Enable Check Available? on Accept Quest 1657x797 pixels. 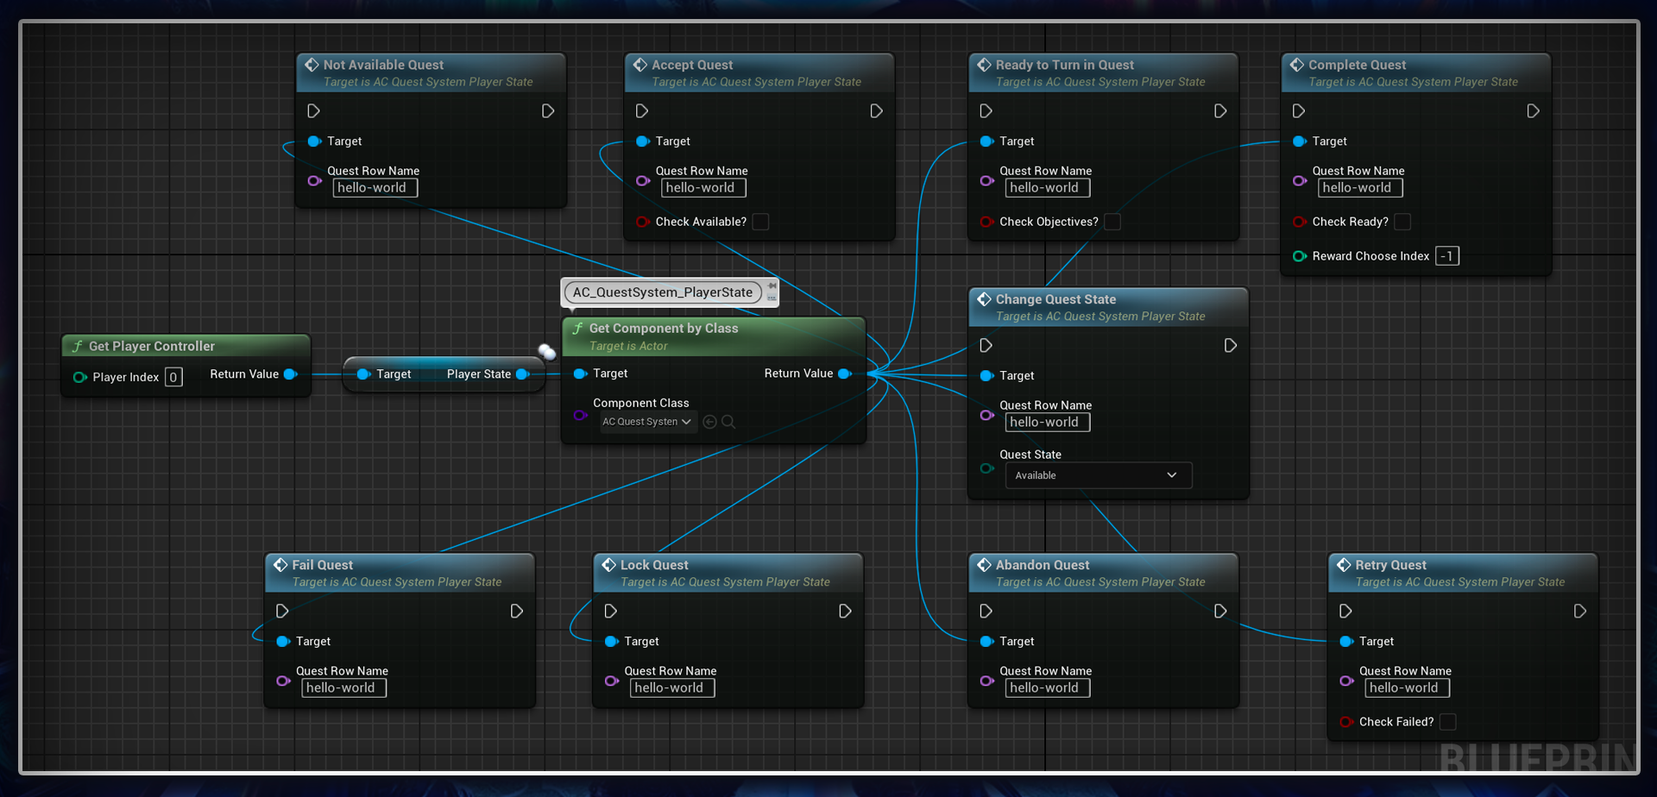tap(760, 222)
